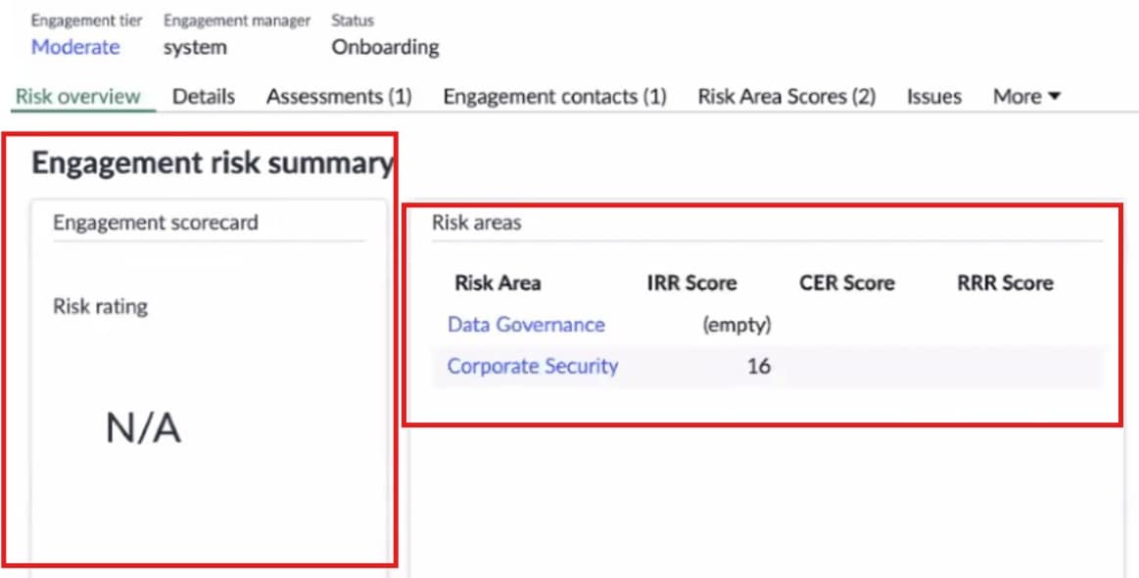Go to Engagement contacts (1) tab
The width and height of the screenshot is (1139, 578).
554,97
